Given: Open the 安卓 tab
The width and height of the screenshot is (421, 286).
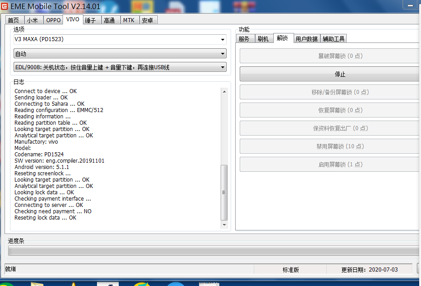Looking at the screenshot, I should [x=148, y=20].
